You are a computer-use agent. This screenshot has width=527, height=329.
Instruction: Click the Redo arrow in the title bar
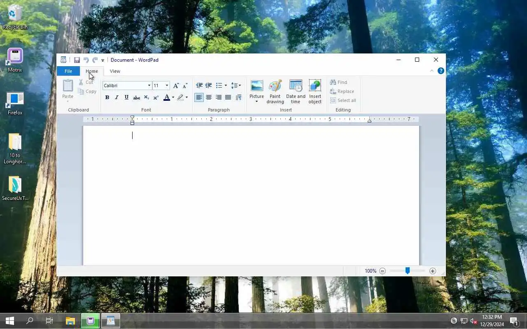tap(95, 60)
